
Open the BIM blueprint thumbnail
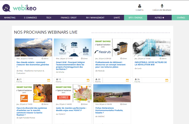tap(152, 47)
